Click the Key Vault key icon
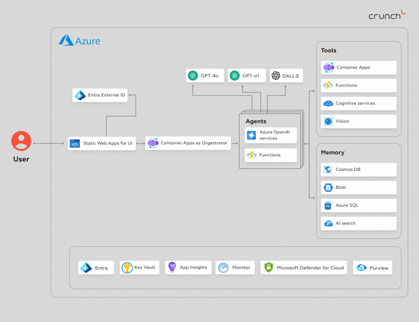Viewport: 419px width, 322px height. point(127,268)
